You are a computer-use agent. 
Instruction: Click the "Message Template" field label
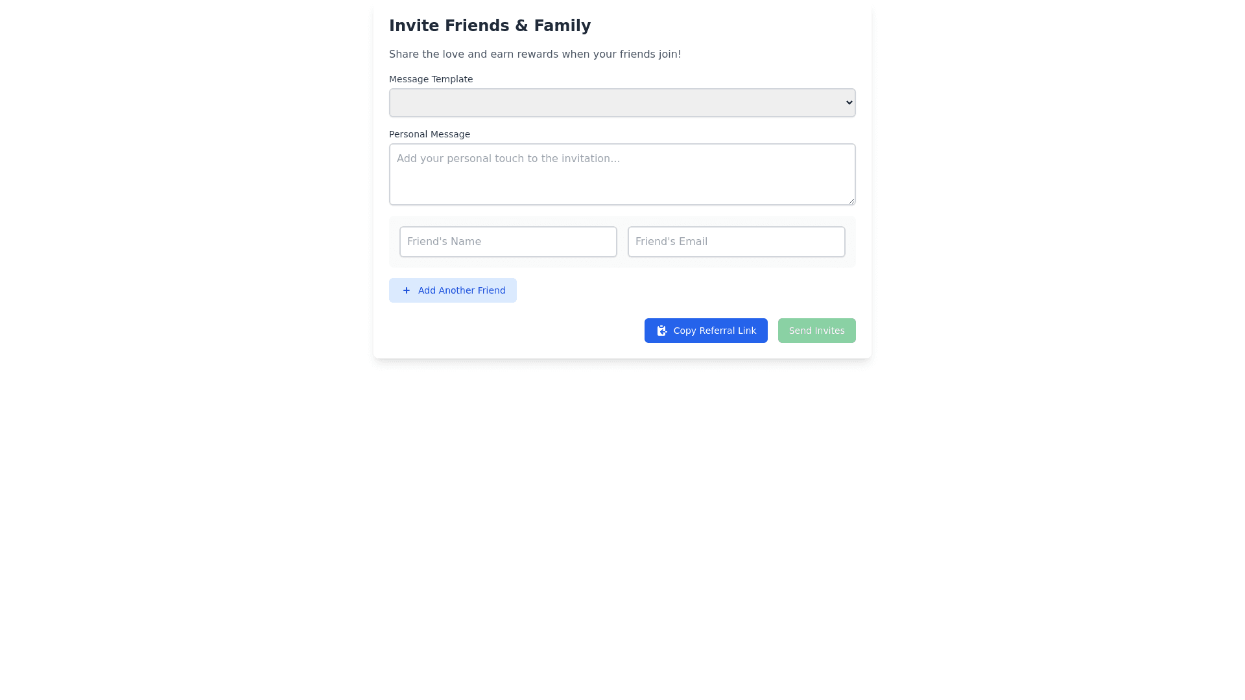click(x=431, y=79)
